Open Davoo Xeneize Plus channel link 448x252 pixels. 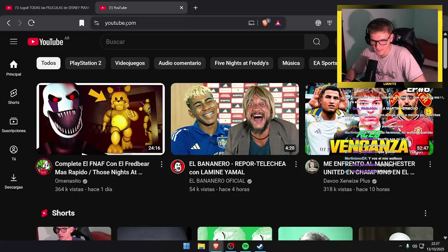pos(347,181)
